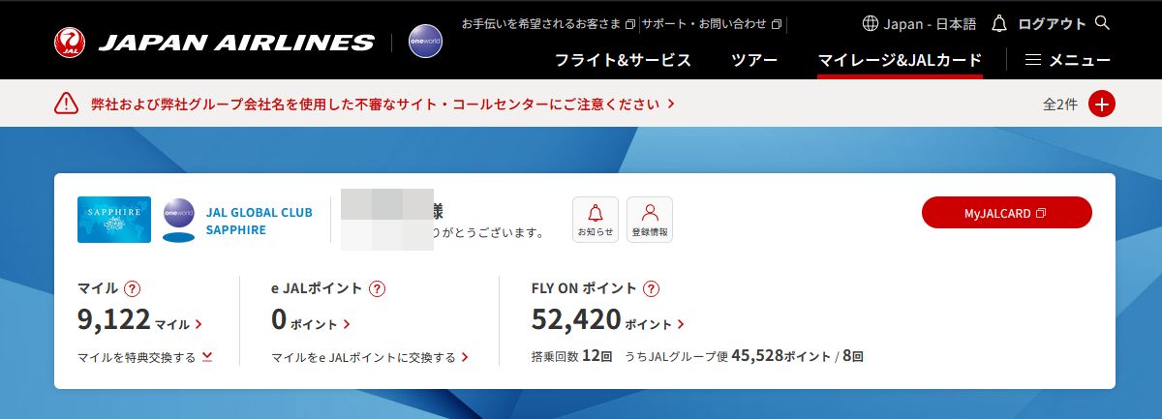The image size is (1162, 419).
Task: Click the hamburger メニュー icon
Action: coord(1033,60)
